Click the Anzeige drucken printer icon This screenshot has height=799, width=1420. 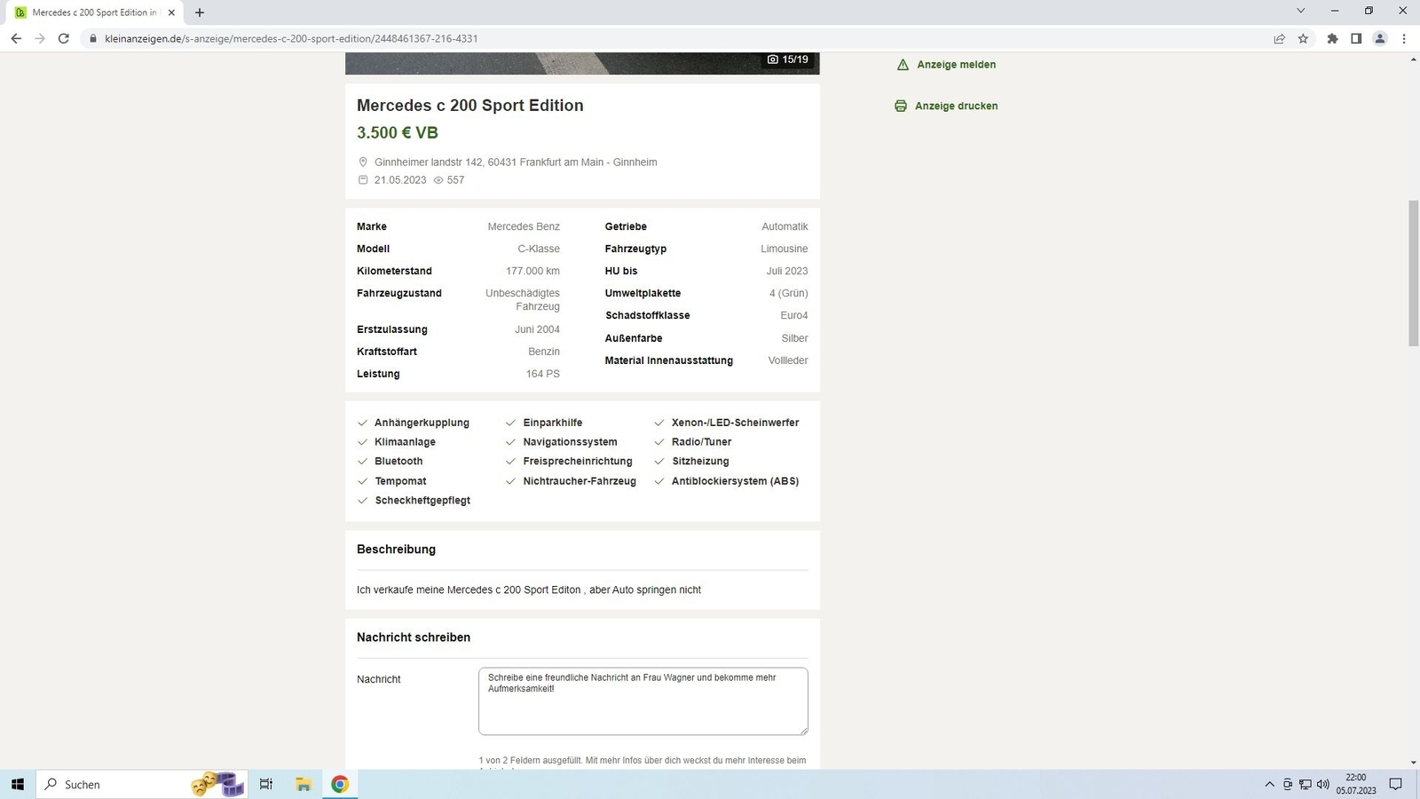pos(900,106)
